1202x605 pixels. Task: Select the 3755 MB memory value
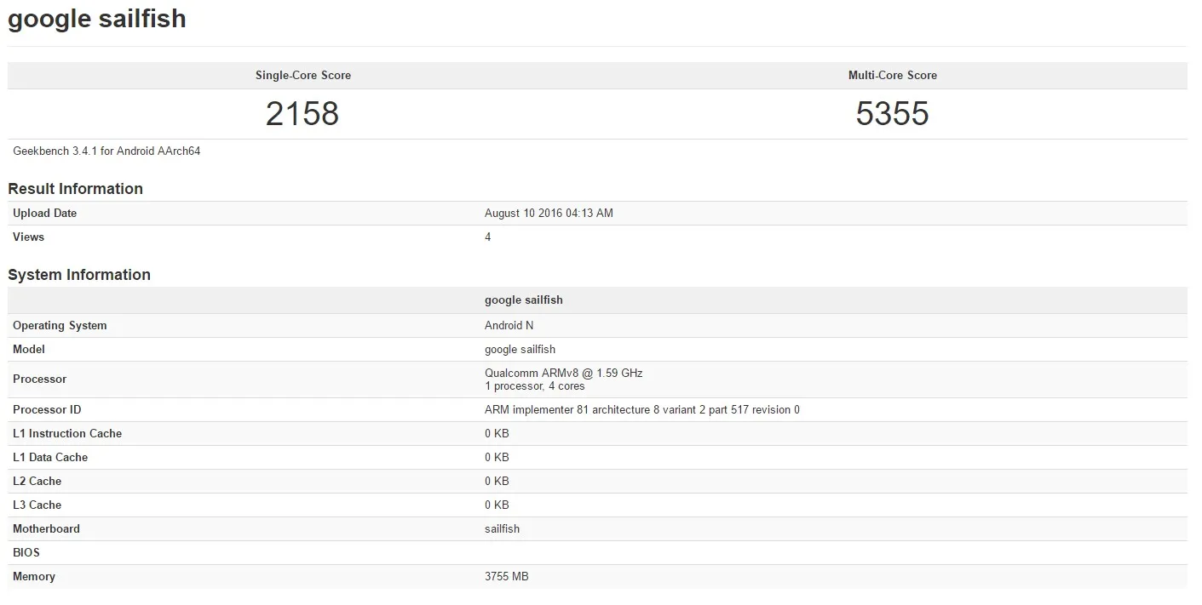[506, 577]
